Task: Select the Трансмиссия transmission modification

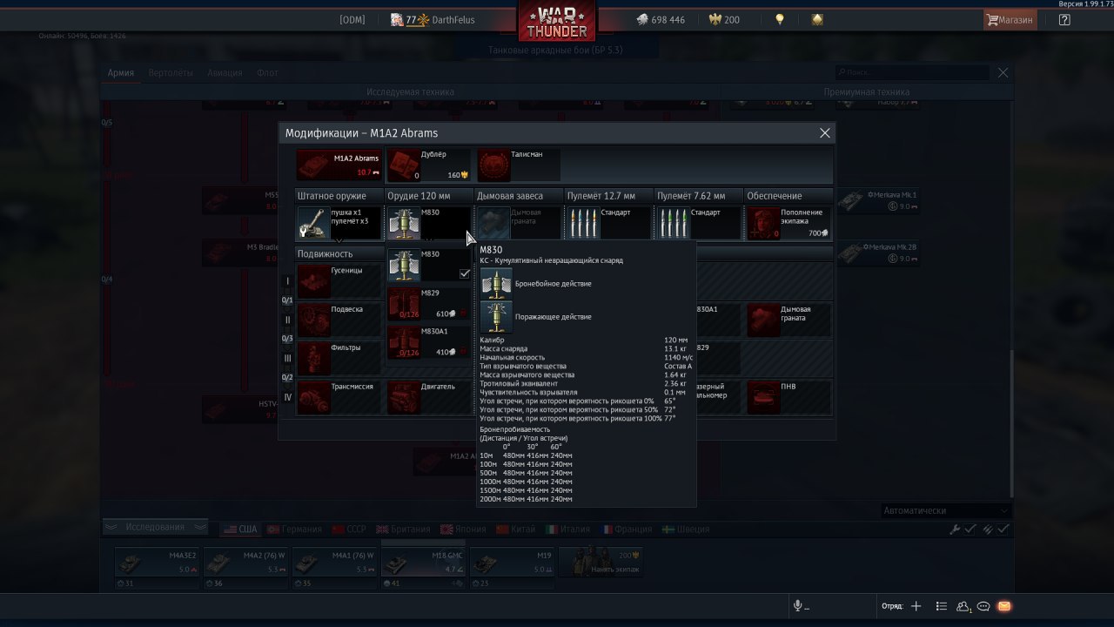Action: (339, 397)
